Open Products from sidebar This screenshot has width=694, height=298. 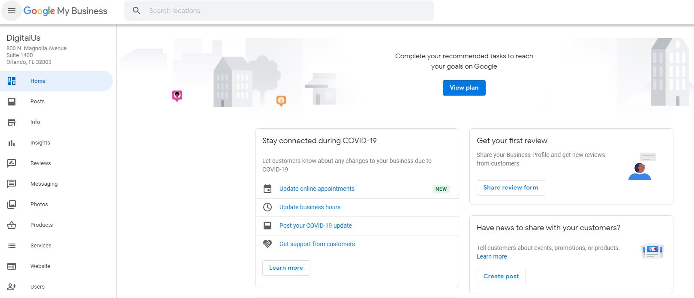(56, 225)
